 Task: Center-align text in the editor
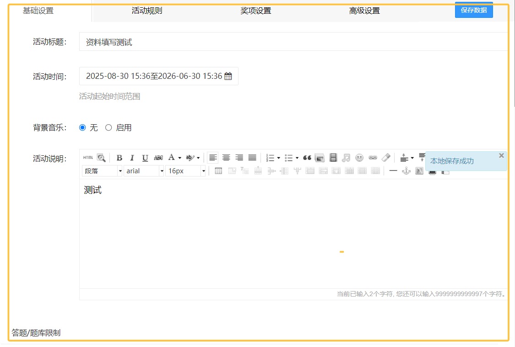pos(226,158)
